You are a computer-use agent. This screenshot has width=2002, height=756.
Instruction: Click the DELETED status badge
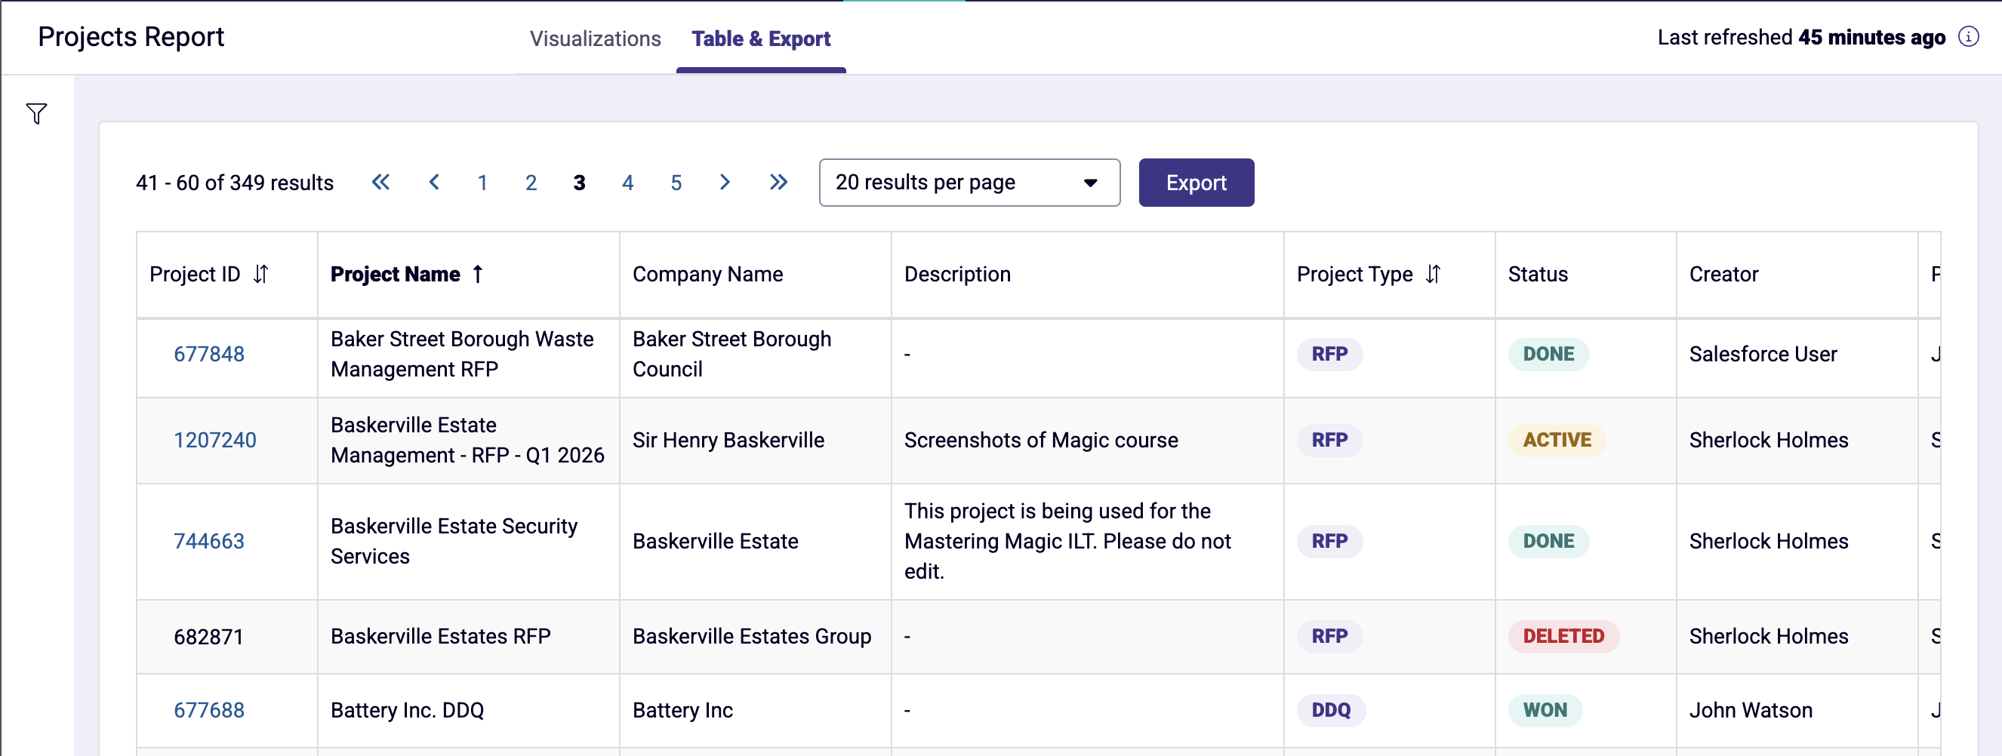coord(1563,636)
